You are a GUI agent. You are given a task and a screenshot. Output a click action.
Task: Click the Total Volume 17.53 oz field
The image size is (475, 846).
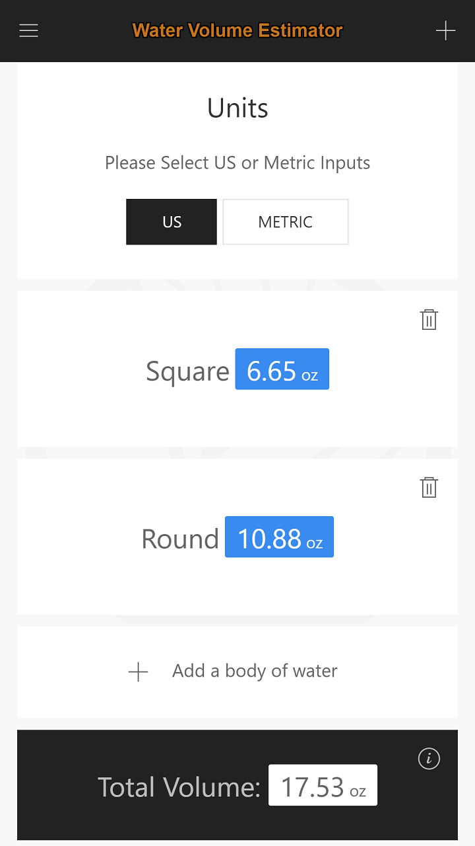(323, 785)
